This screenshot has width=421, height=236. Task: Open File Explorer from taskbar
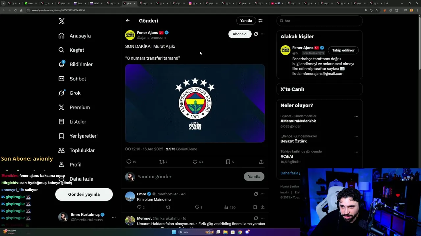[x=225, y=232]
